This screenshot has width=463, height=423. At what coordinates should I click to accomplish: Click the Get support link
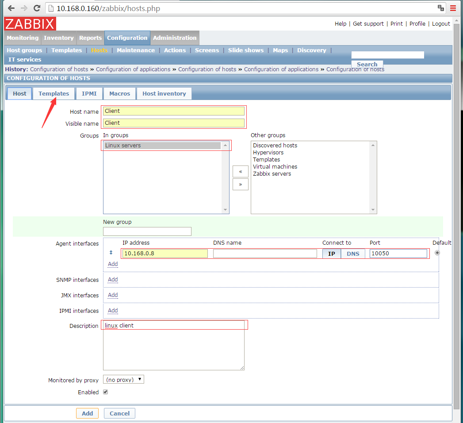pos(368,23)
